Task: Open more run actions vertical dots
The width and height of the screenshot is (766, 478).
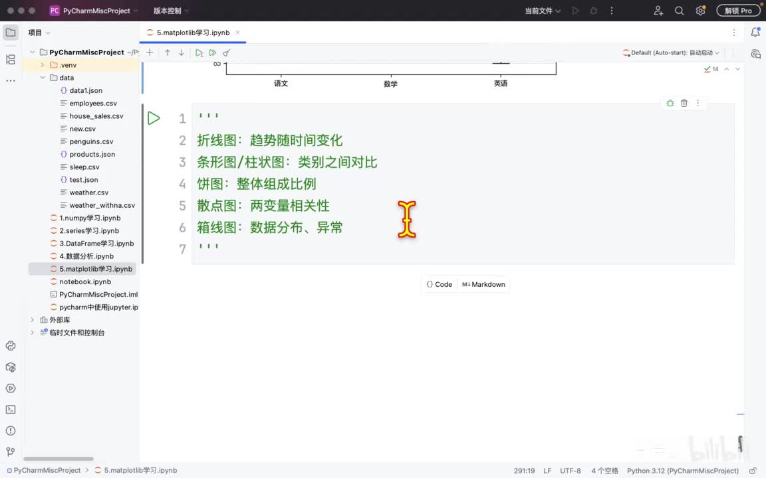Action: pos(612,11)
